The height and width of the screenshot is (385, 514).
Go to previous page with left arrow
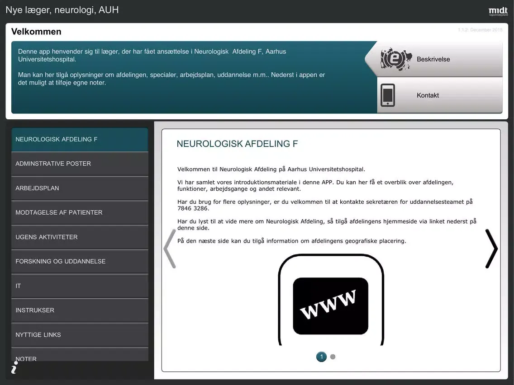[x=170, y=249]
